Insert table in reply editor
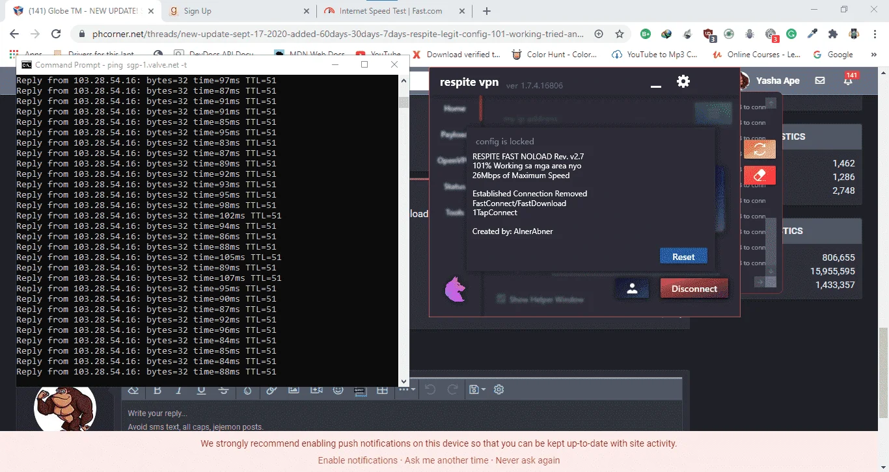 coord(382,390)
